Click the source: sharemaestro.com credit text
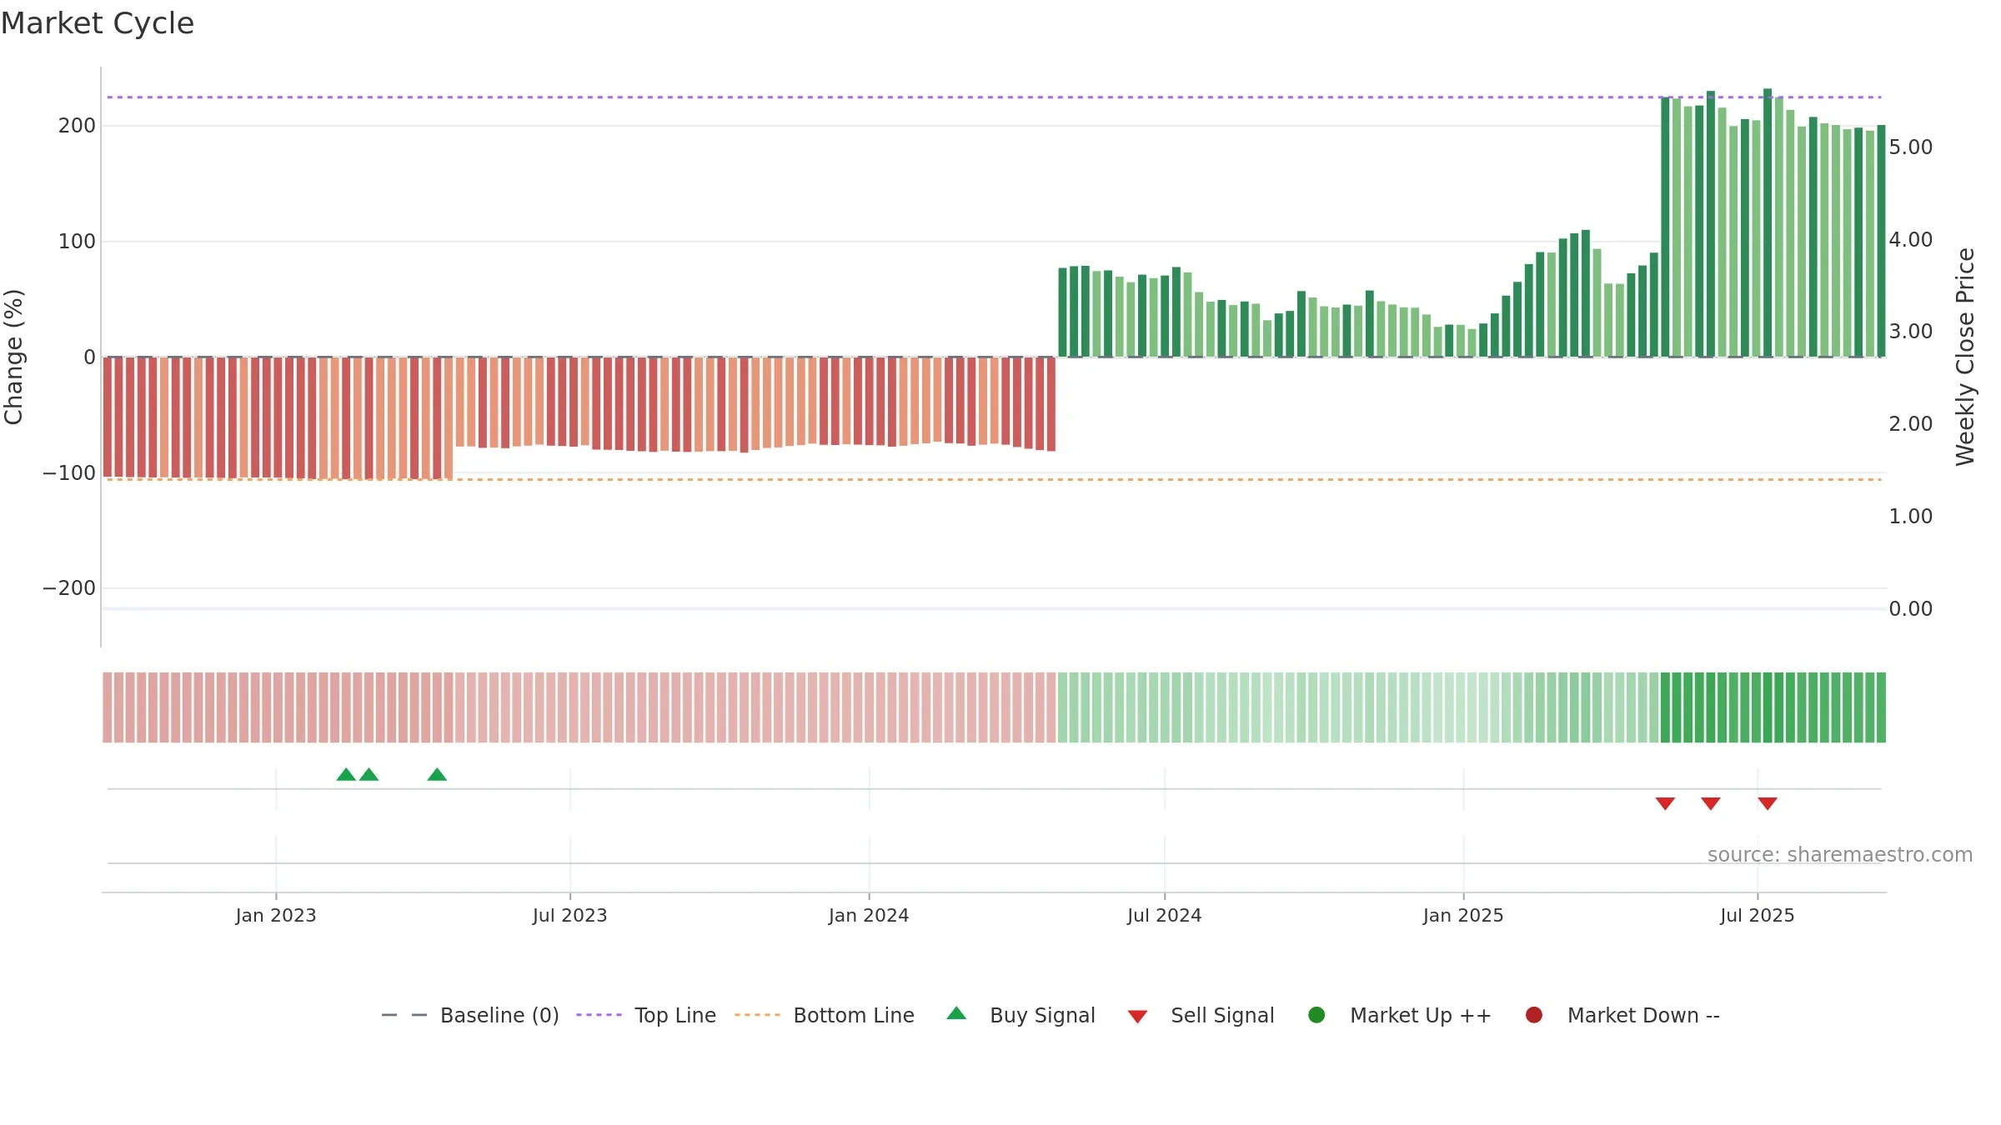This screenshot has height=1125, width=2001. coord(1840,855)
